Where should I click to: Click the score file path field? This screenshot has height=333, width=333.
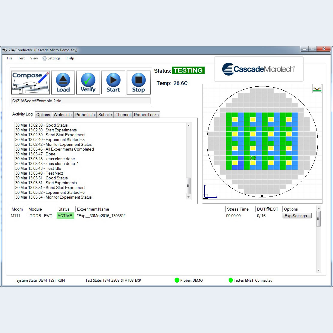click(81, 101)
